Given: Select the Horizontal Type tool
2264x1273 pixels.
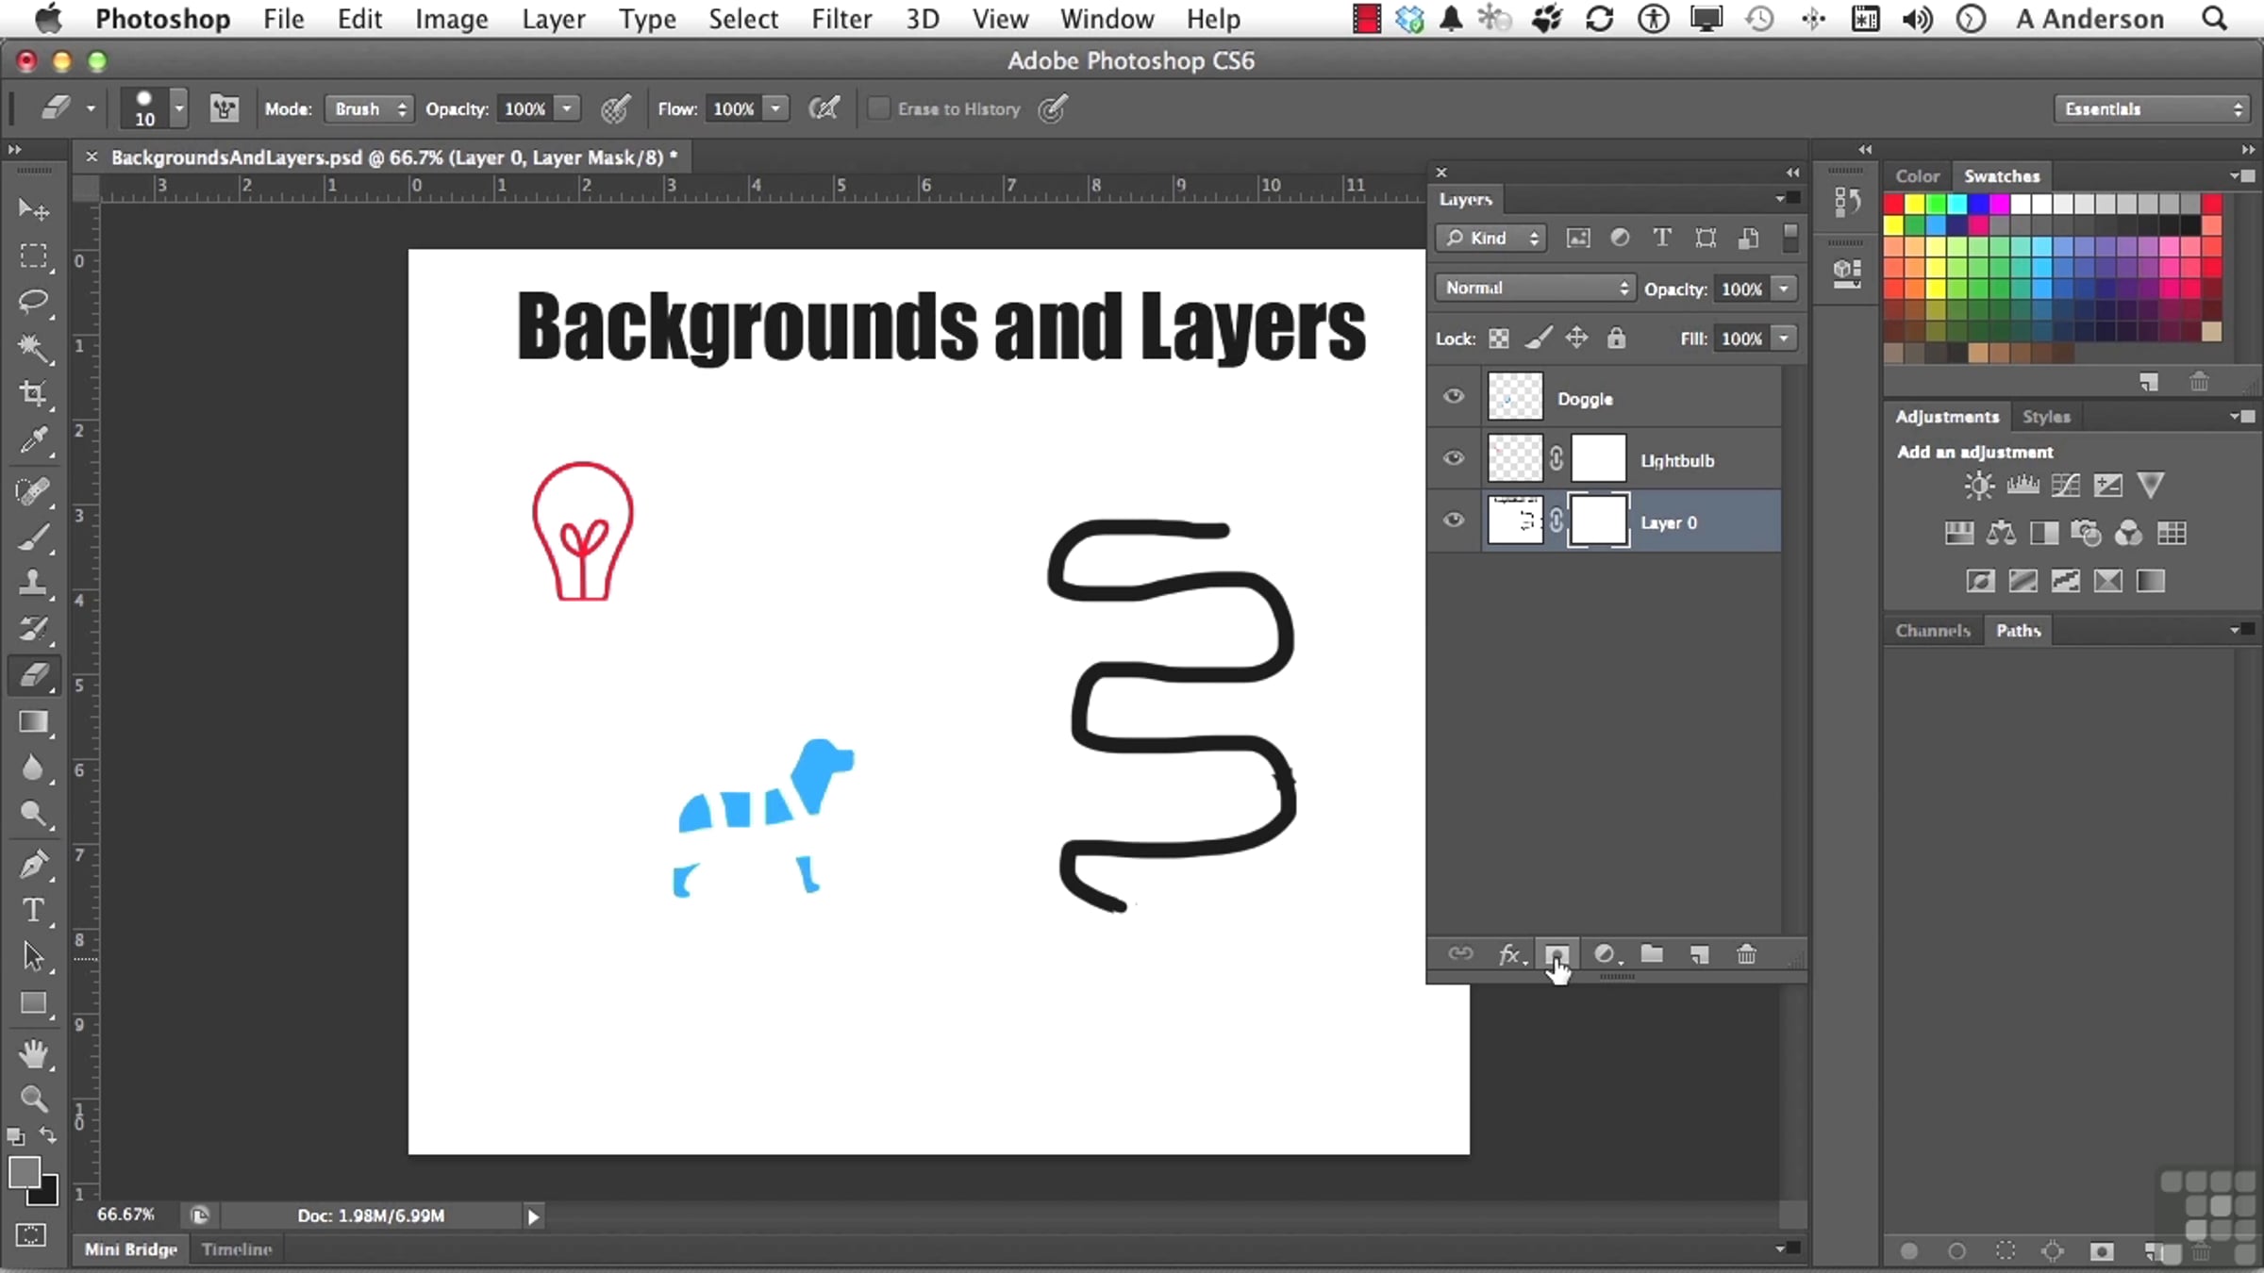Looking at the screenshot, I should [33, 910].
